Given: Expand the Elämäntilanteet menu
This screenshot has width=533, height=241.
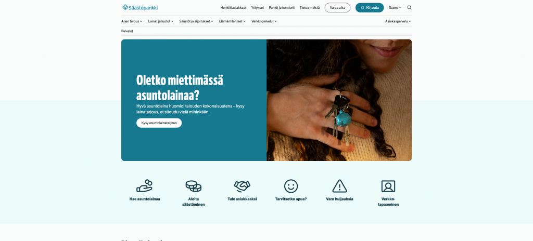Looking at the screenshot, I should click(x=233, y=21).
